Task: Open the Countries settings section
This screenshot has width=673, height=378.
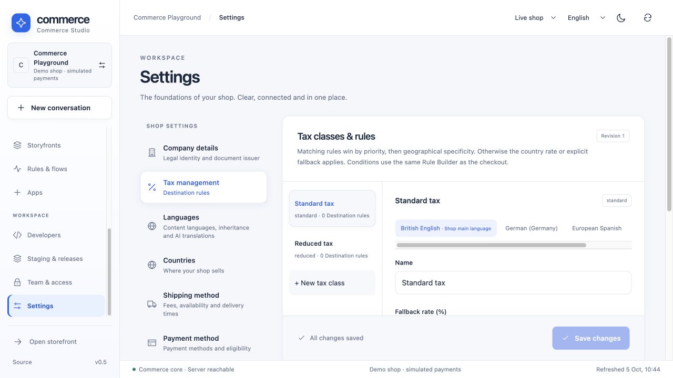Action: 203,265
